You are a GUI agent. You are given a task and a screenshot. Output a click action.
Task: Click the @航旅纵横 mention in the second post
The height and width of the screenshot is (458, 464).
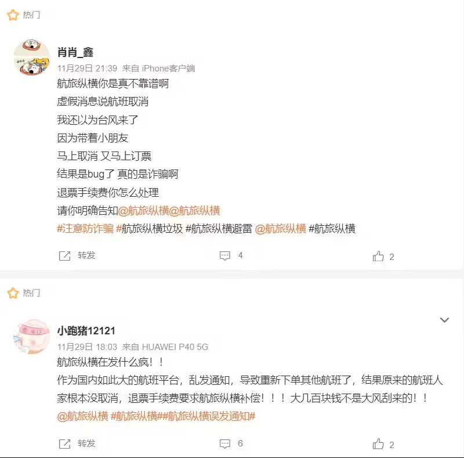tap(82, 416)
